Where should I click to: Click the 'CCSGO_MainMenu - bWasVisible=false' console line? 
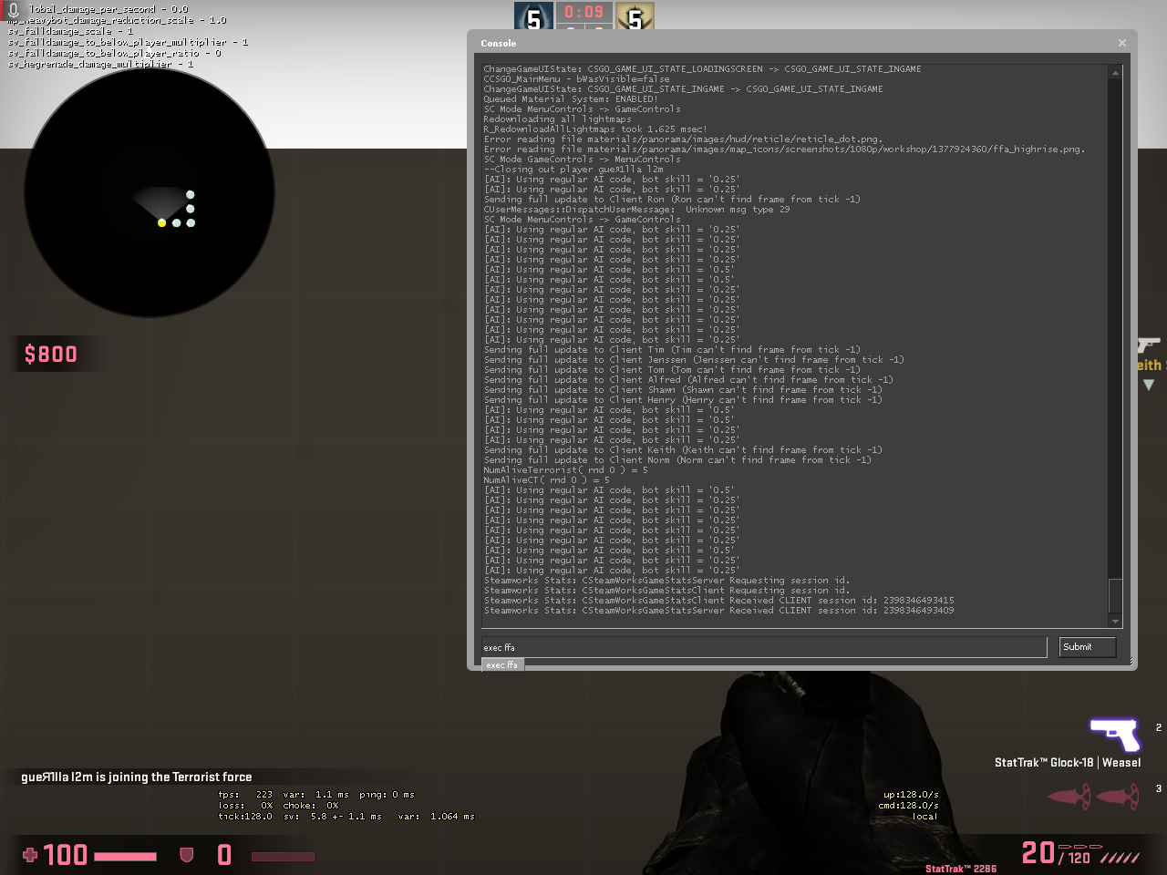click(x=576, y=79)
